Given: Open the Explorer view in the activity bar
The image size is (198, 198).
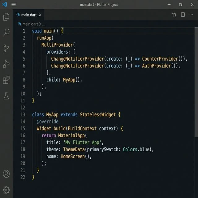Looking at the screenshot, I should point(6,17).
